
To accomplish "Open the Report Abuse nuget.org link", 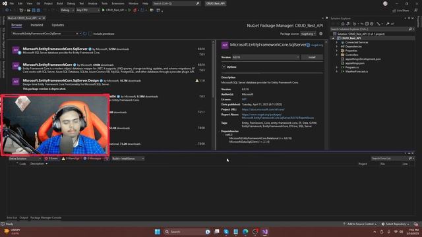I will (278, 116).
